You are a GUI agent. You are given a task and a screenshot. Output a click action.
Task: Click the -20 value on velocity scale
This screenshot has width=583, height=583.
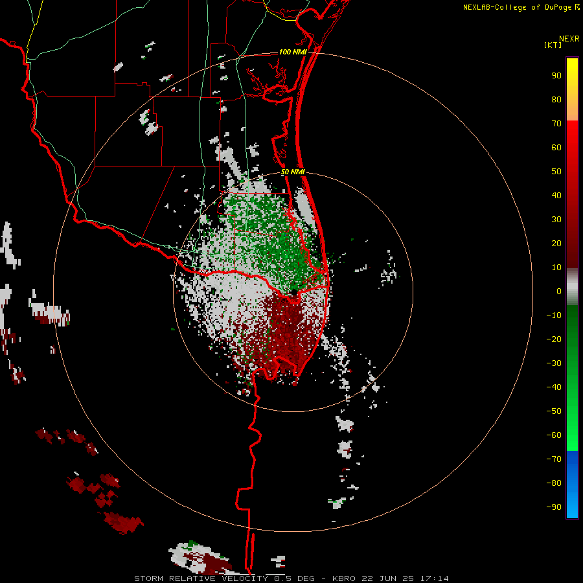(554, 339)
